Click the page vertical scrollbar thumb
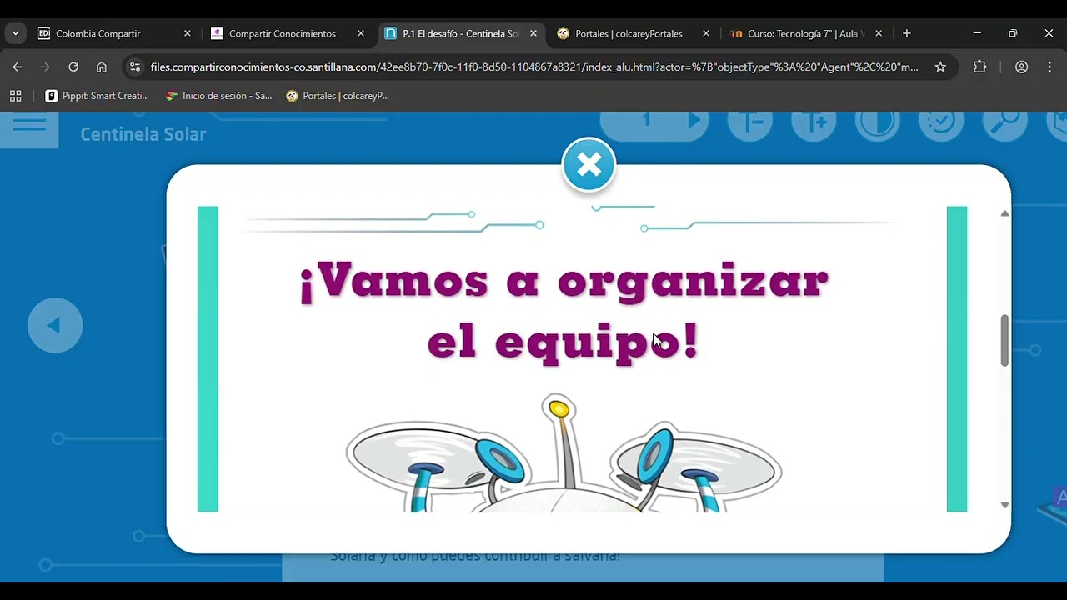 [1004, 340]
